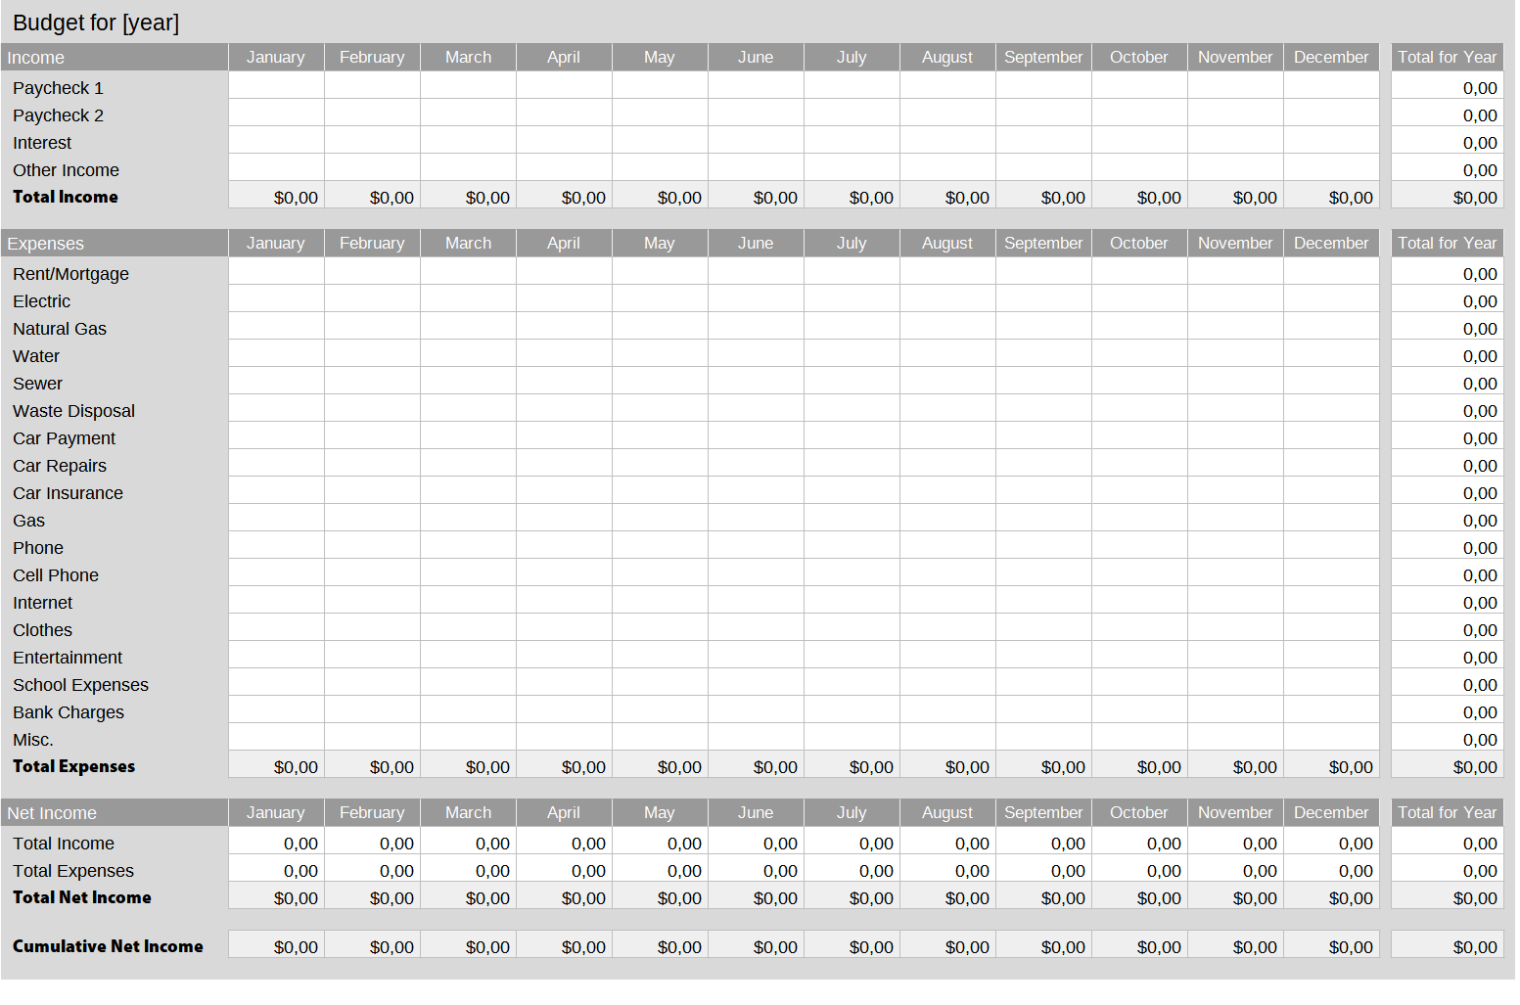Click the December Other Income cell
Viewport: 1520px width, 1005px height.
pyautogui.click(x=1331, y=169)
